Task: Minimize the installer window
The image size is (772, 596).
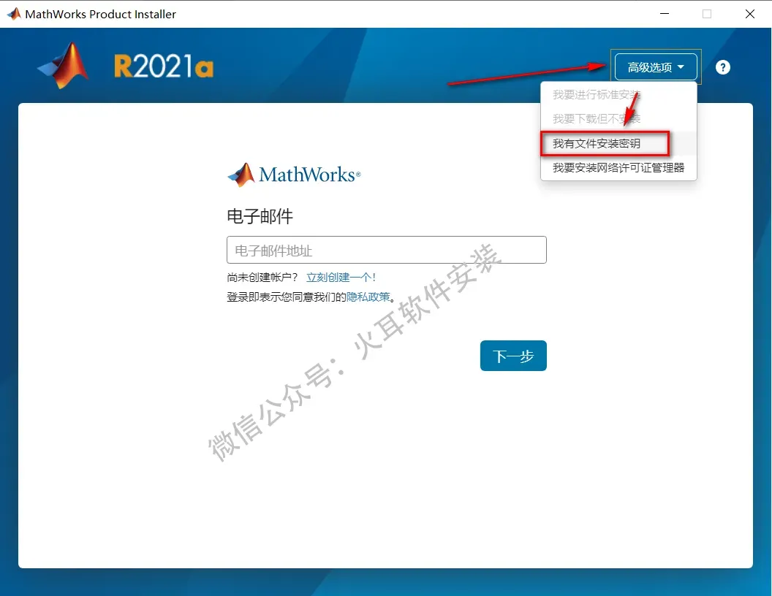Action: point(665,14)
